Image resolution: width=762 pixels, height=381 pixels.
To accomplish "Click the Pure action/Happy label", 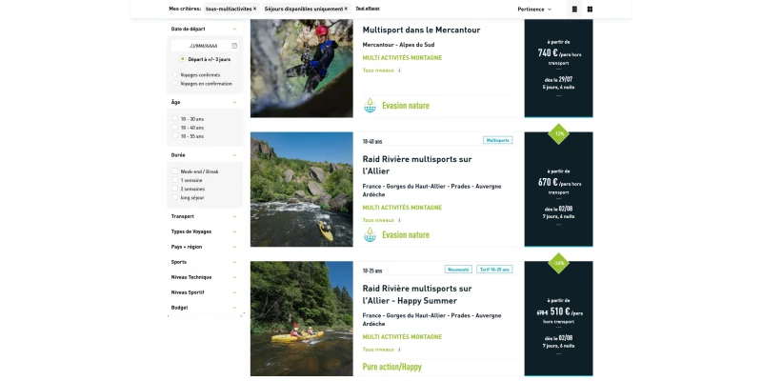I will 392,367.
